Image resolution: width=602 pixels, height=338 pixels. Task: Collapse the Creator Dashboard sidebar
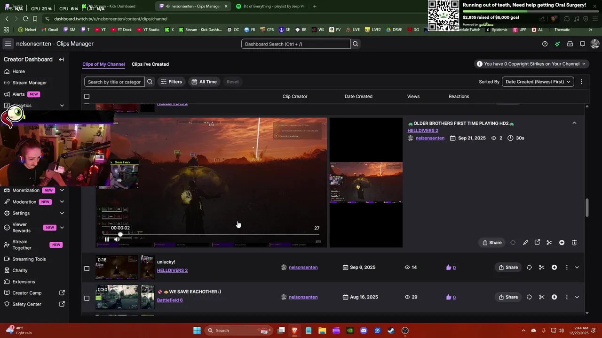click(61, 60)
